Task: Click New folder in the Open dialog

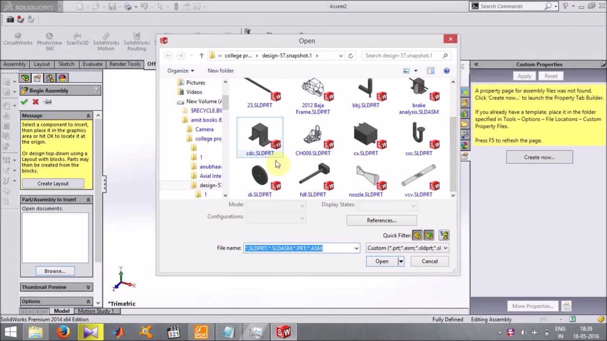Action: click(x=221, y=71)
